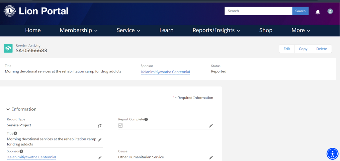Select the title text in header summary
Viewport: 340px width, 161px height.
click(x=63, y=71)
